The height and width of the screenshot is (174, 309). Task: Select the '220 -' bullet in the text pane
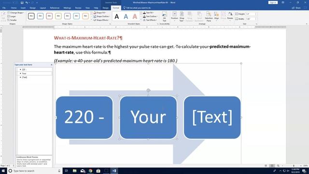[34, 70]
